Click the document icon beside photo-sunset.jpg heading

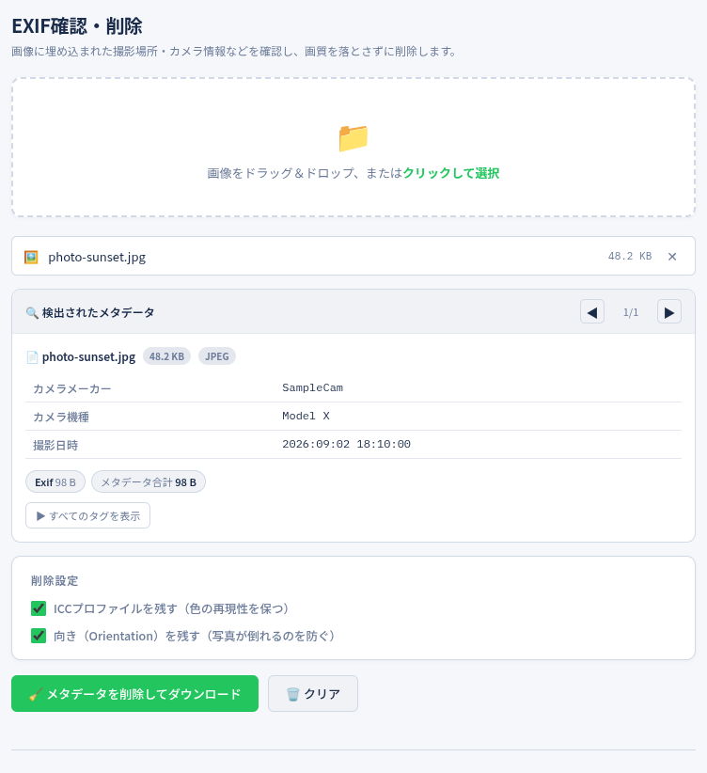coord(32,357)
